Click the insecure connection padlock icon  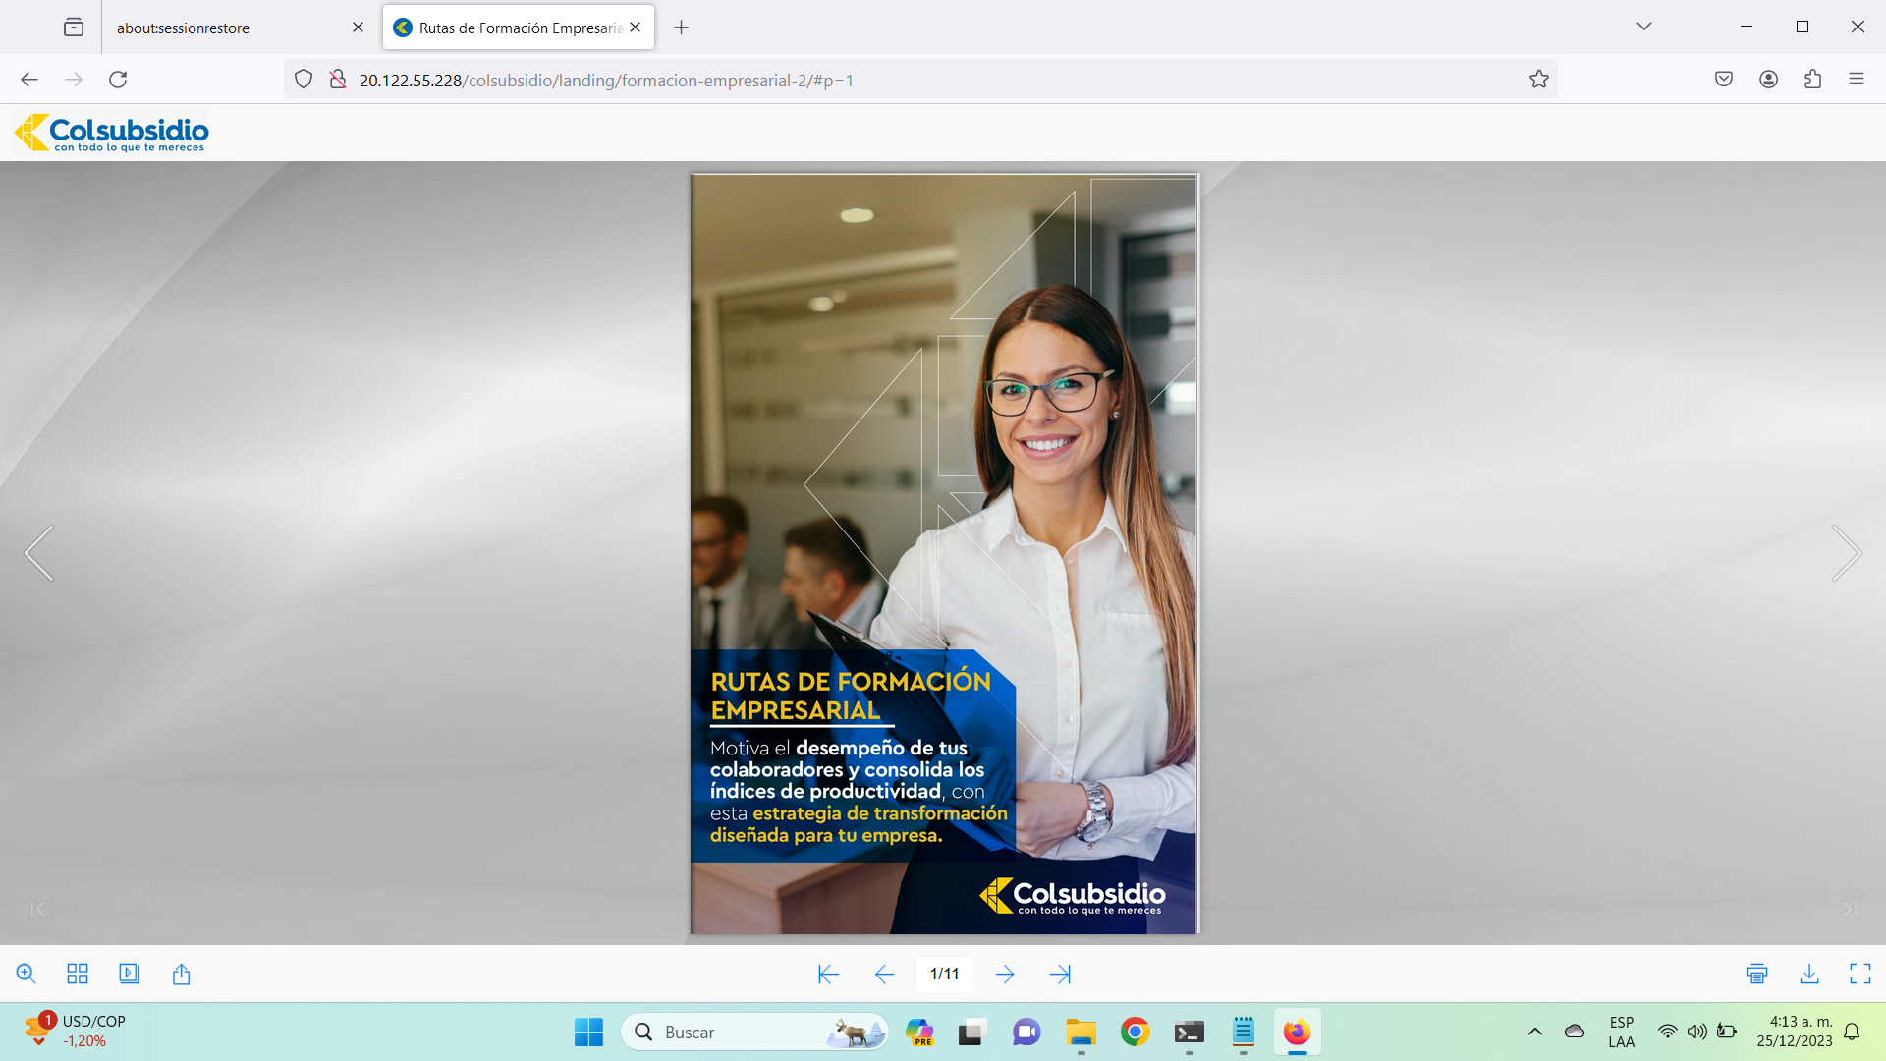(338, 80)
